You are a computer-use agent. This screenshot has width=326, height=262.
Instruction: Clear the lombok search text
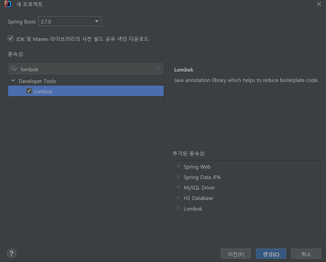(x=158, y=69)
